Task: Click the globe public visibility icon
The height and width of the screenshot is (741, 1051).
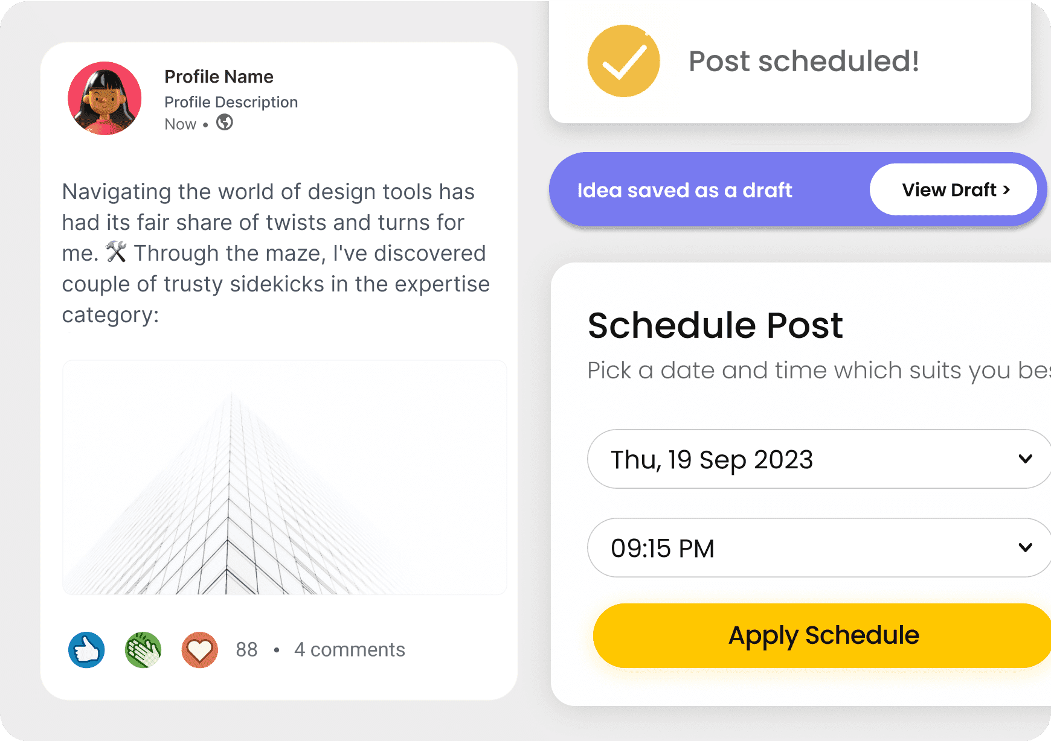Action: (225, 122)
